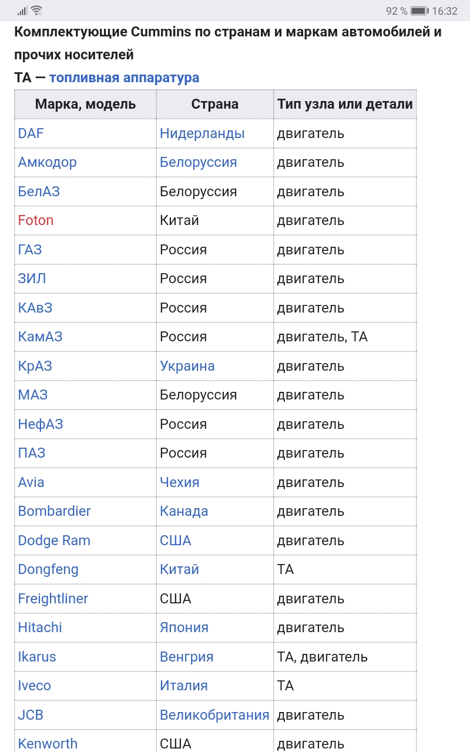Open the КамАЗ article link

tap(41, 337)
